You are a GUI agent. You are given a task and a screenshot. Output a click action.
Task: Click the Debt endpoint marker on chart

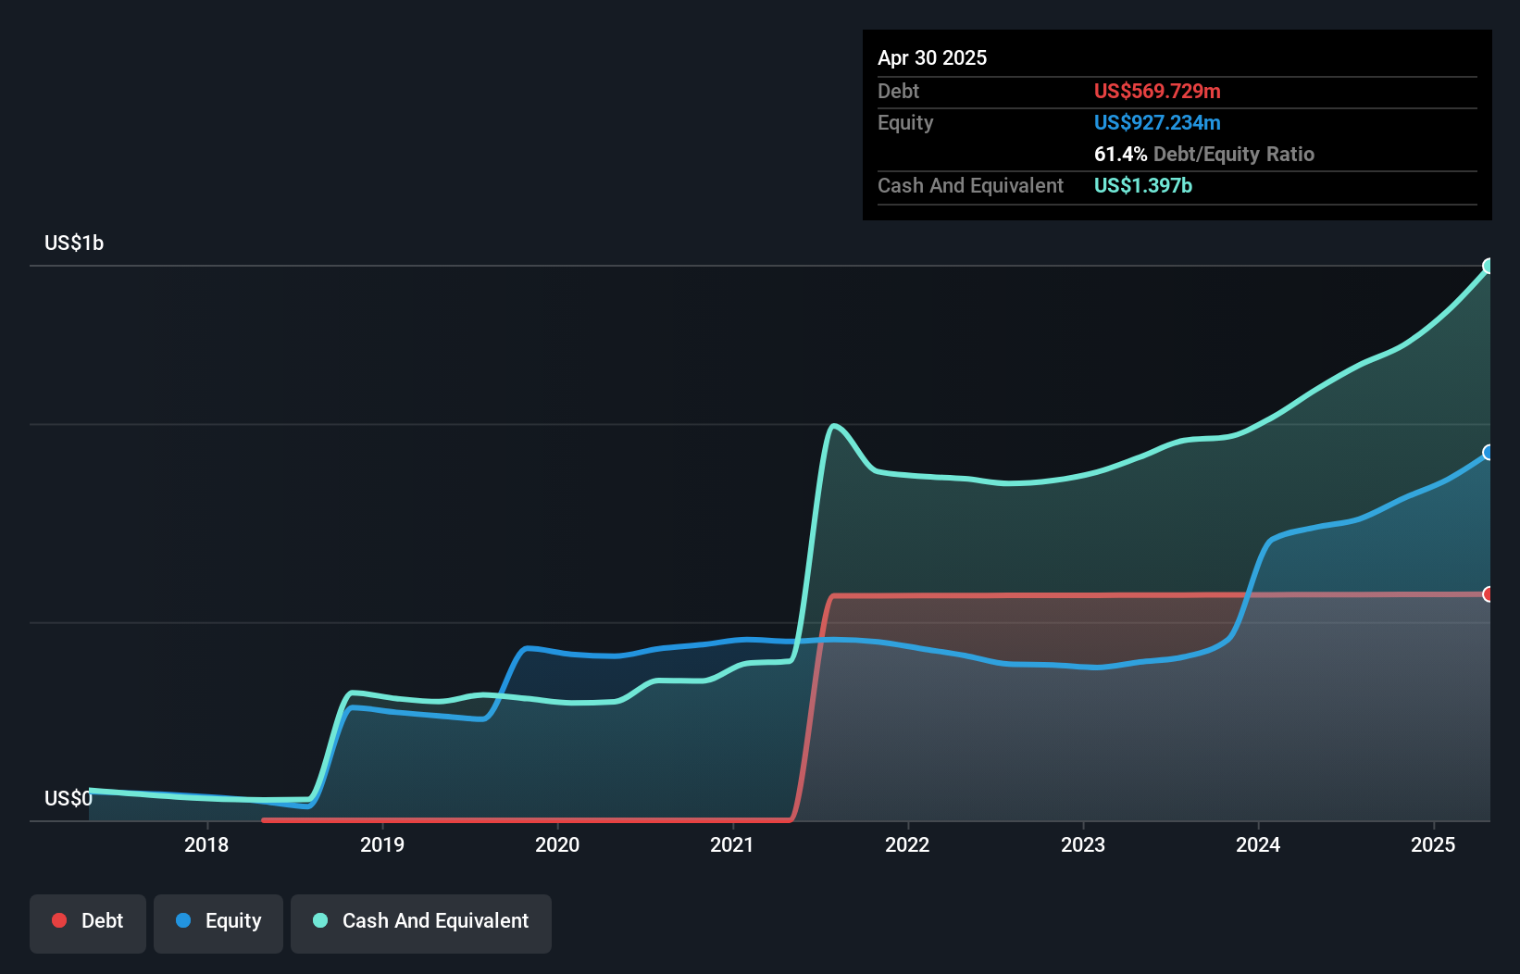tap(1489, 594)
